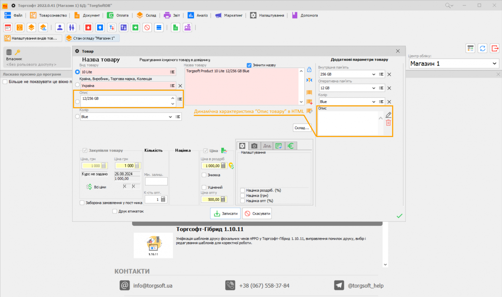Click the calculator icon in Ціна в роздріб

pos(223,166)
